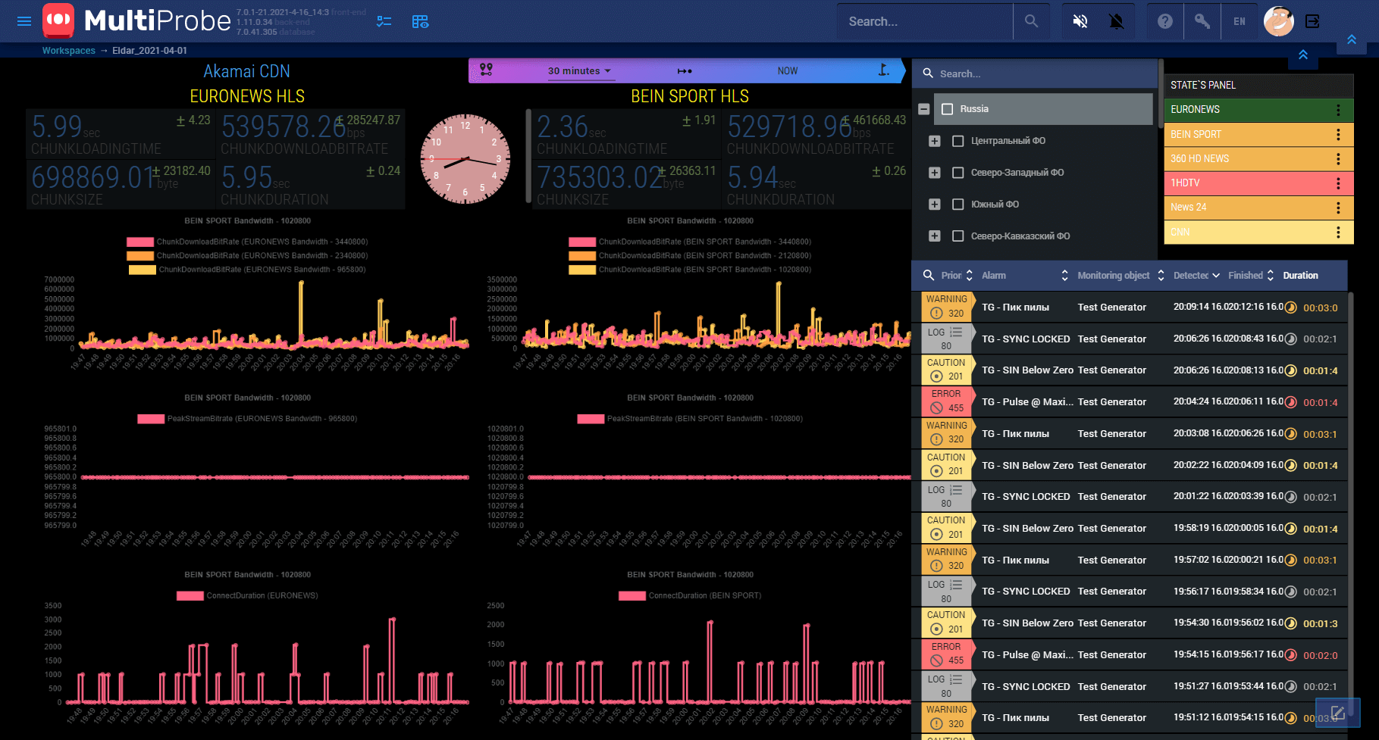This screenshot has height=740, width=1379.
Task: Check the Центральный ФО checkbox
Action: 957,141
